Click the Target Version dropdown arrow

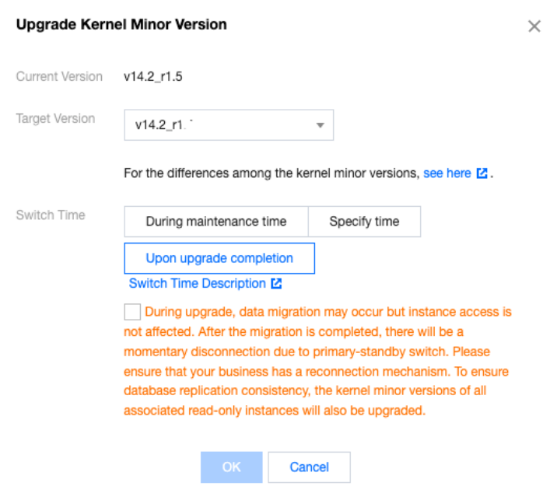[320, 126]
